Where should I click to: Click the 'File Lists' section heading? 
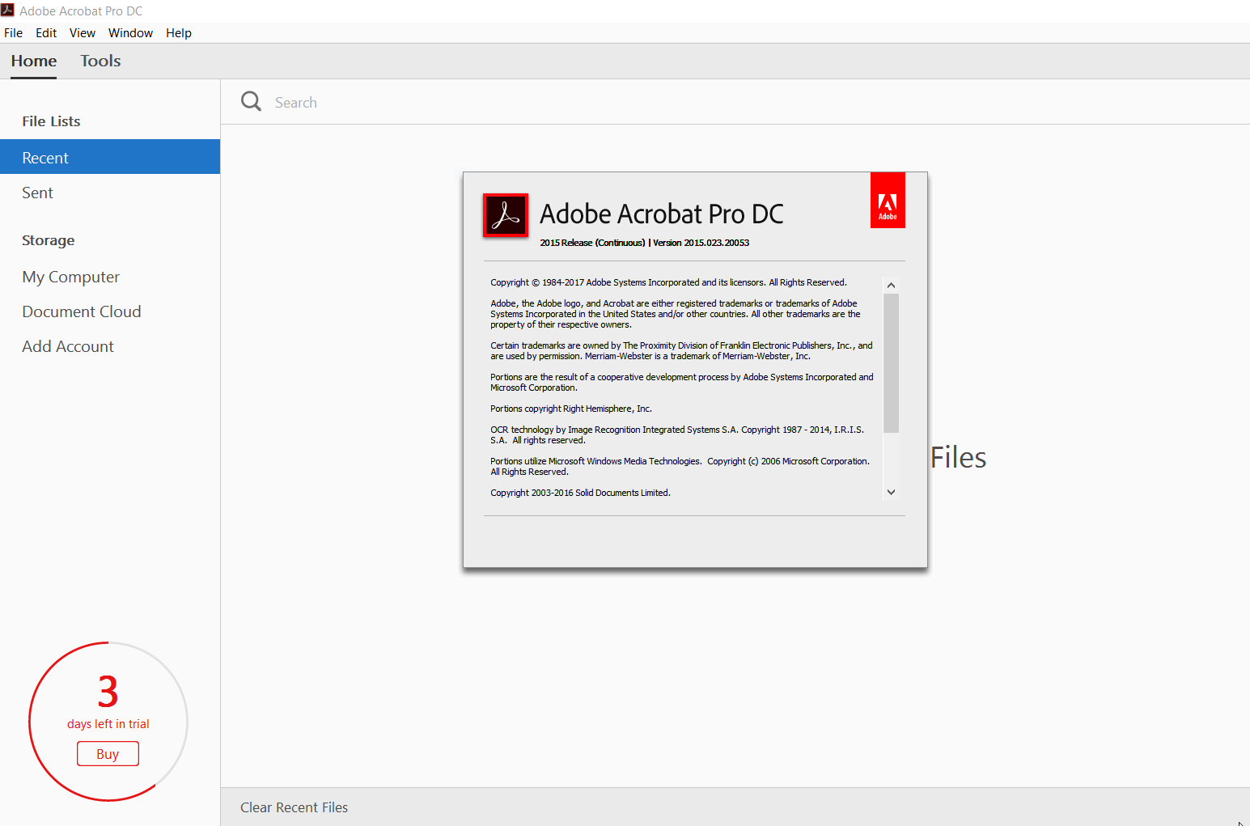coord(51,121)
